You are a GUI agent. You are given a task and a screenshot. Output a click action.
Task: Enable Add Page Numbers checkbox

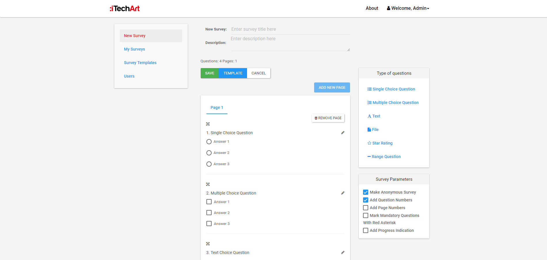coord(366,208)
